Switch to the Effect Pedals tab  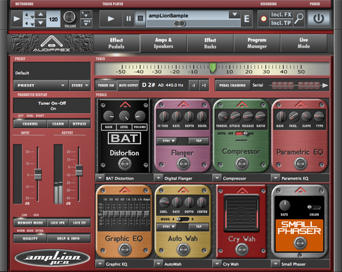116,43
